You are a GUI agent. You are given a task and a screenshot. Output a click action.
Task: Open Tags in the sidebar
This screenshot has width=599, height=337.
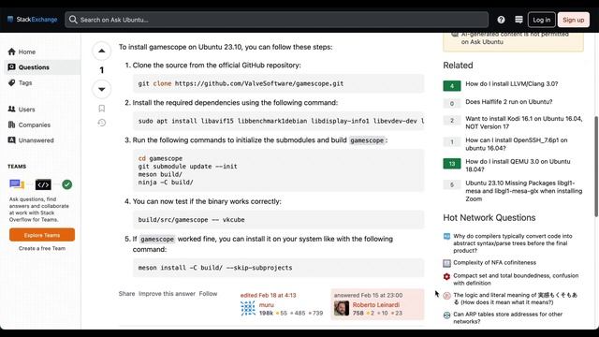(x=25, y=83)
